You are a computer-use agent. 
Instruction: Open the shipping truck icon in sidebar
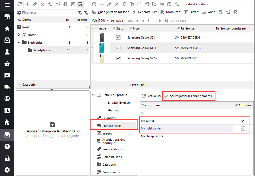(7, 87)
